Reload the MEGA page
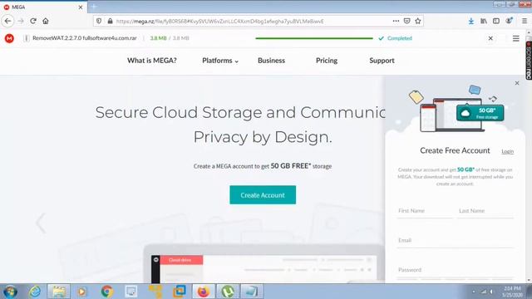Image resolution: width=532 pixels, height=299 pixels. [x=33, y=21]
